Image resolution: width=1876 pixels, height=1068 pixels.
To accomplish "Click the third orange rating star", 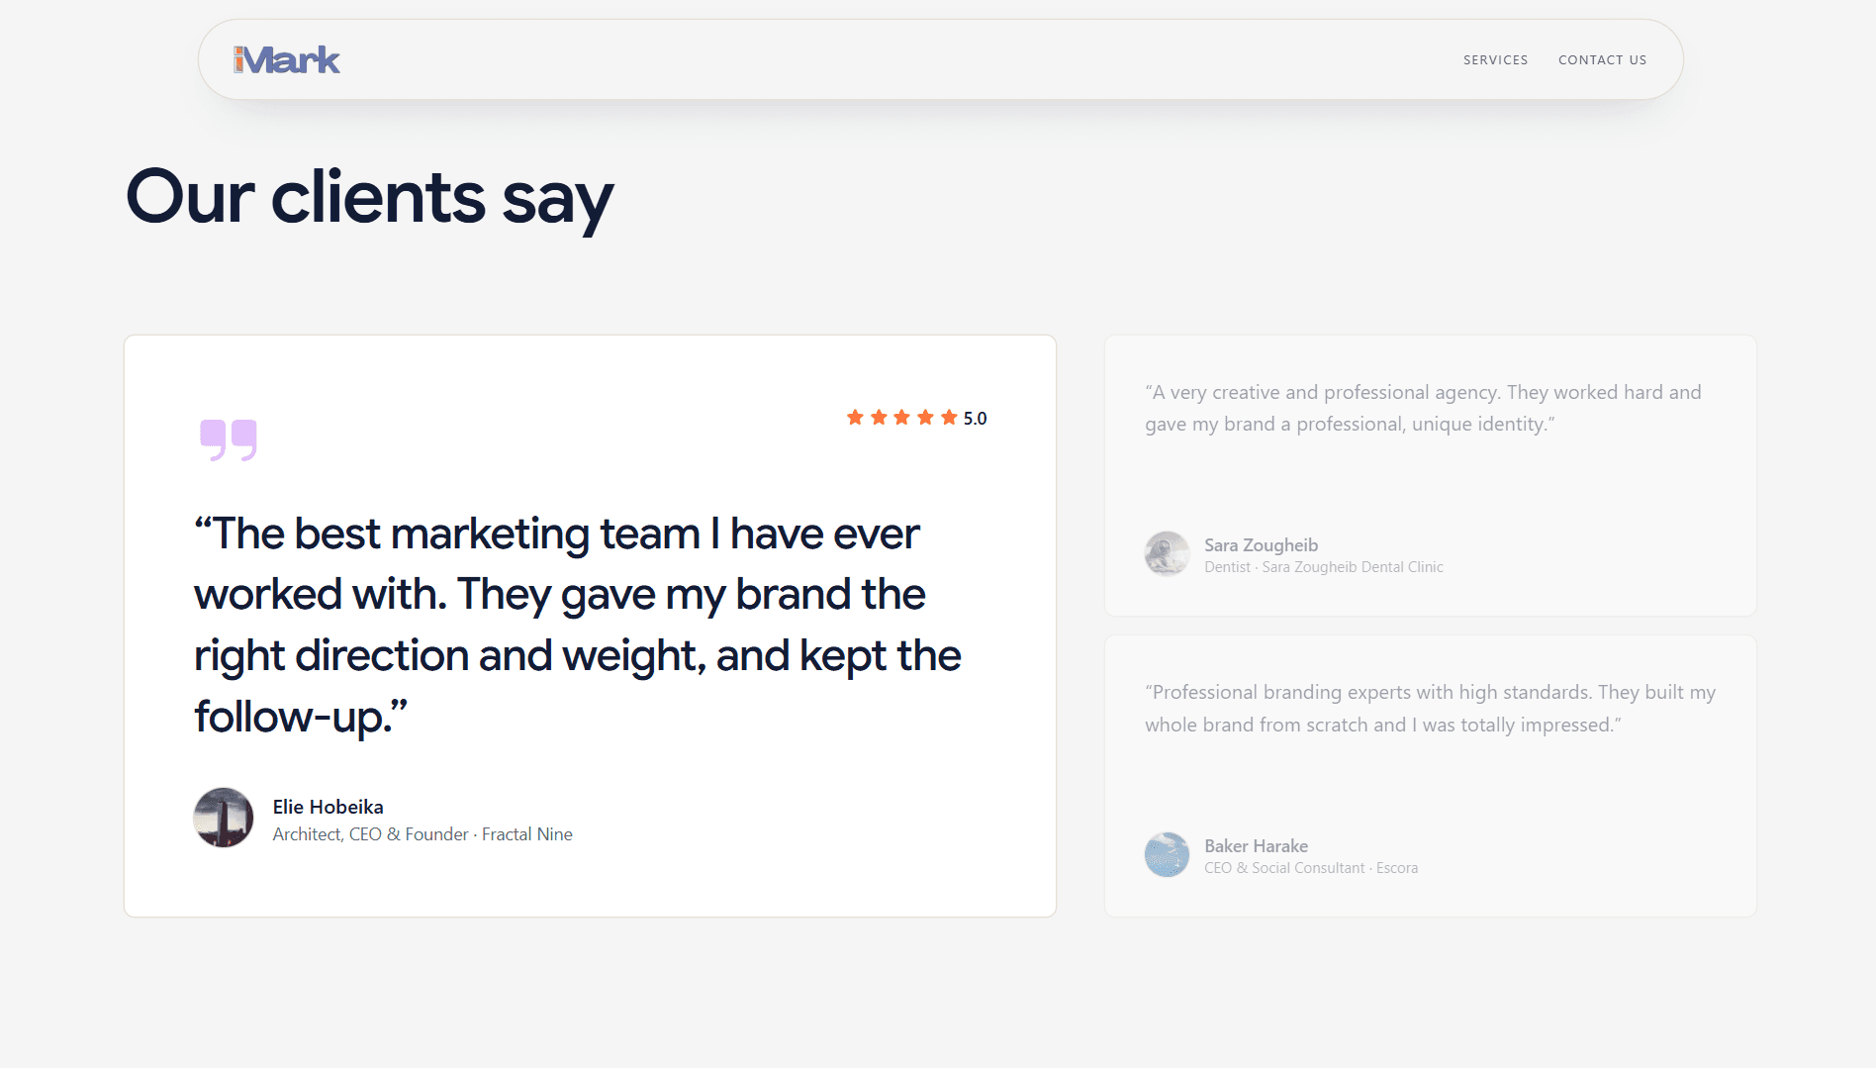I will click(901, 418).
